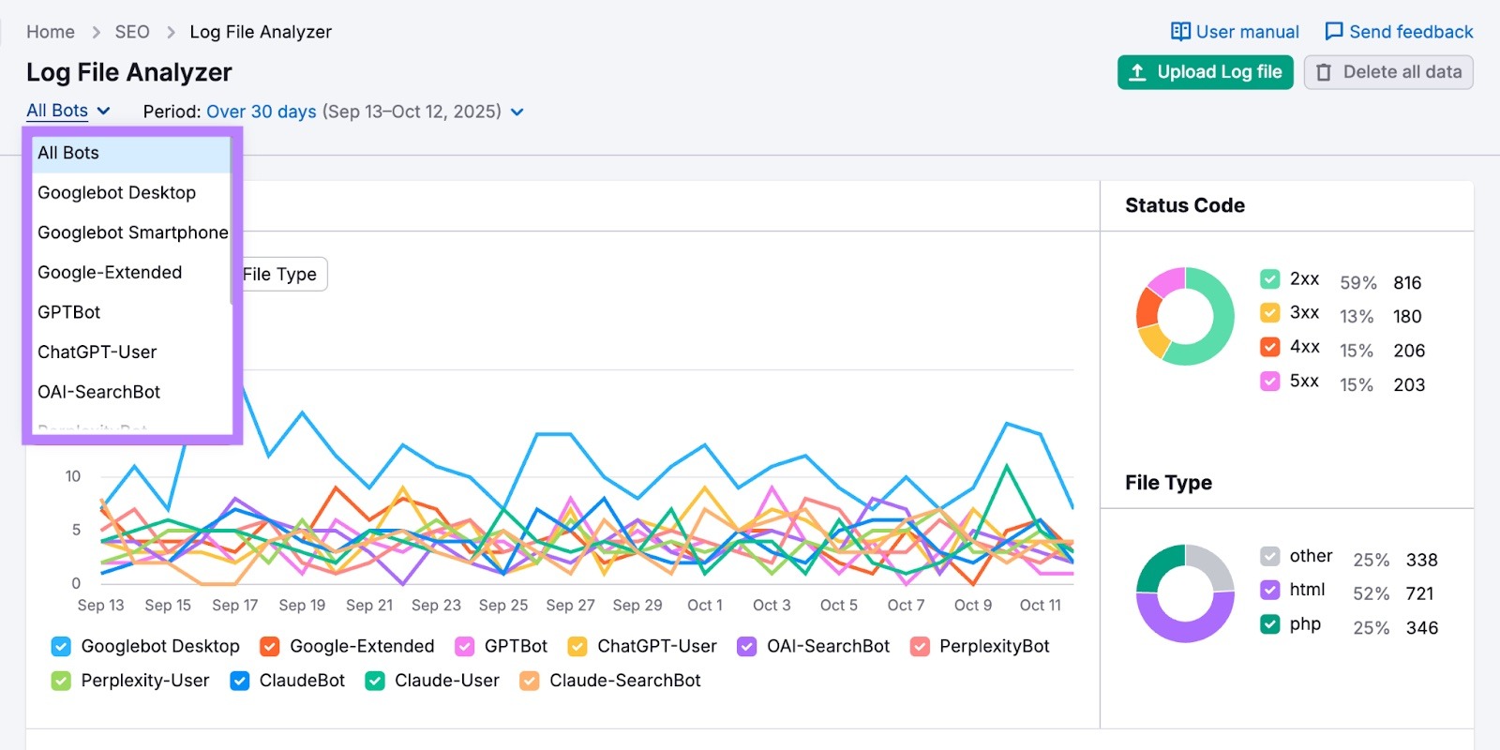Select GPTBot in the dropdown list
The image size is (1500, 750).
coord(132,312)
